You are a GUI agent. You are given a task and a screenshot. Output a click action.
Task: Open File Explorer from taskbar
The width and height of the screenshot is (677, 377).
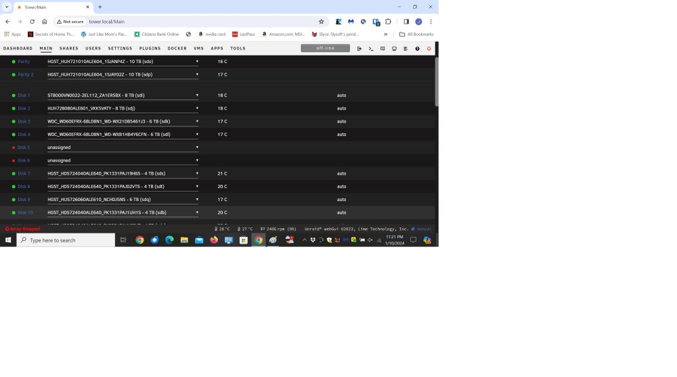[x=184, y=240]
